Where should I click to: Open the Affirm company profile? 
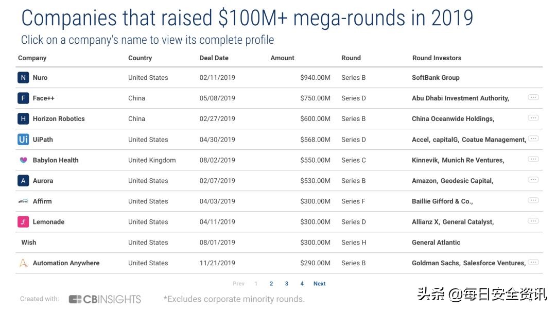(42, 201)
